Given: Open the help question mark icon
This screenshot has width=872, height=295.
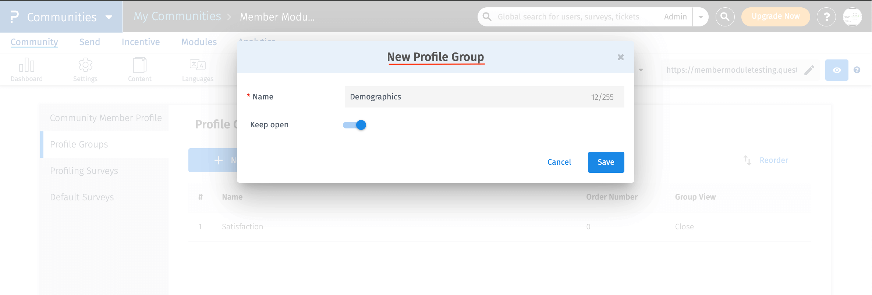Looking at the screenshot, I should pos(826,17).
